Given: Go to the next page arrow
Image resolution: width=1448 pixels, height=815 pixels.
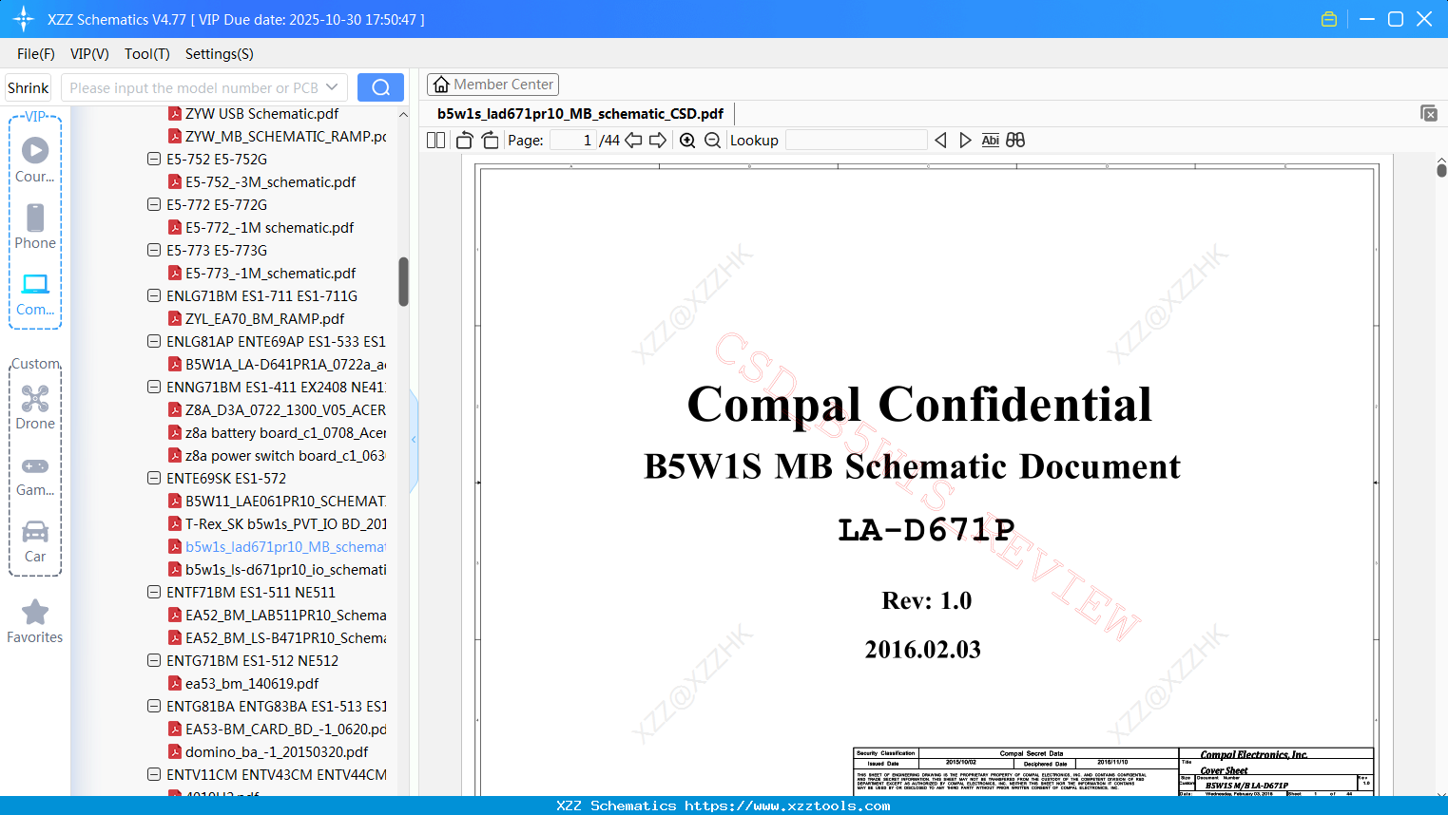Looking at the screenshot, I should pos(658,141).
